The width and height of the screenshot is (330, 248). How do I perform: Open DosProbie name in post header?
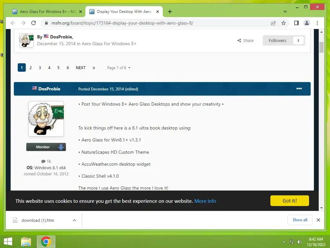(49, 89)
